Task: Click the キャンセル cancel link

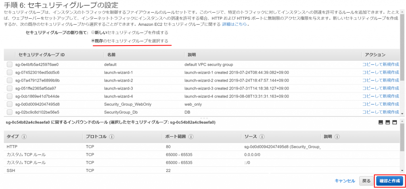Action: pyautogui.click(x=345, y=181)
